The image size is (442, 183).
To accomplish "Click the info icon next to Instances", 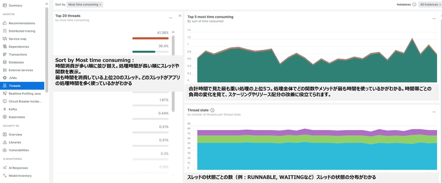I will coord(414,4).
